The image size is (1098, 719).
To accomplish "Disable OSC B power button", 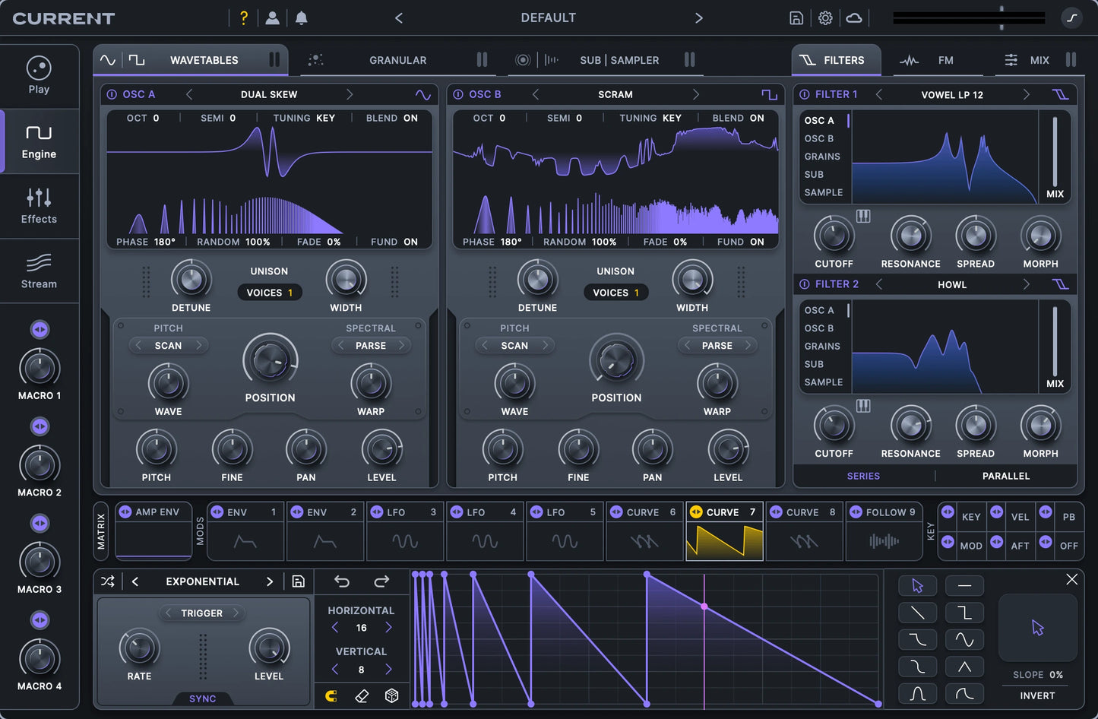I will coord(458,94).
